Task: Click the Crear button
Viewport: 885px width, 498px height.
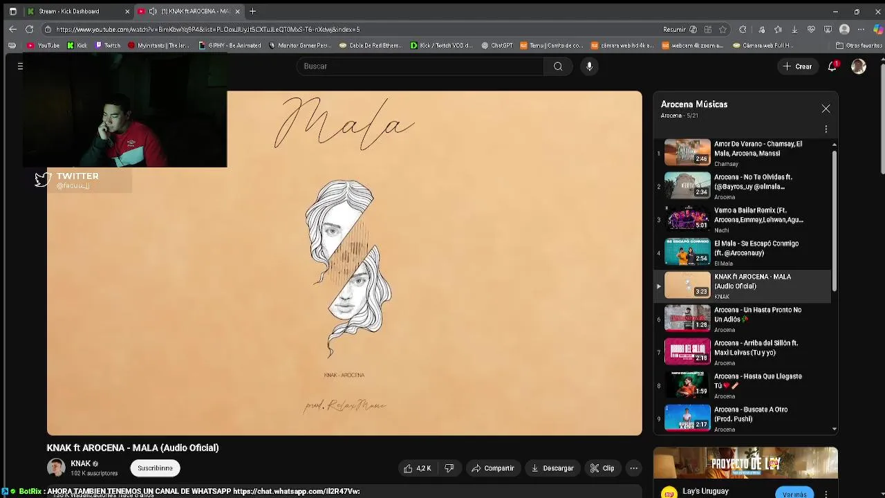Action: [x=797, y=66]
